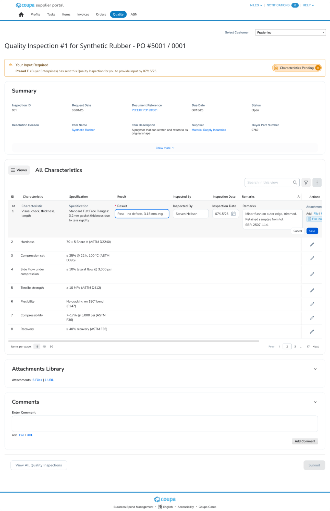Edit the Tensile strength row pencil icon
Screen dimensions: 330x511
pos(312,290)
